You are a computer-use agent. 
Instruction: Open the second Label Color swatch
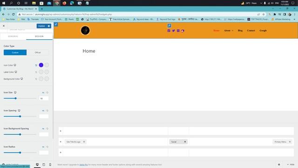pyautogui.click(x=47, y=72)
